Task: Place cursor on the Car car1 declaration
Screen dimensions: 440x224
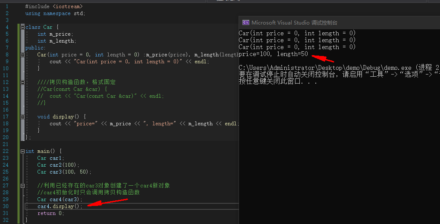Action: tap(50, 158)
